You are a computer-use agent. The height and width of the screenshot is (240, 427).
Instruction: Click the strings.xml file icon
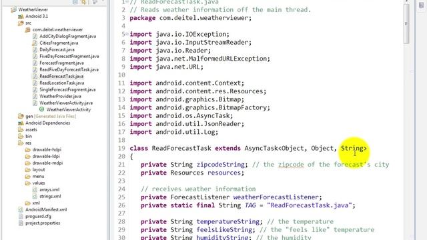coord(35,196)
